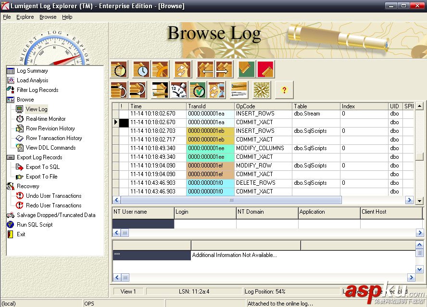This screenshot has height=307, width=427.
Task: Click the log grid horizontal scroll left arrow
Action: point(116,200)
